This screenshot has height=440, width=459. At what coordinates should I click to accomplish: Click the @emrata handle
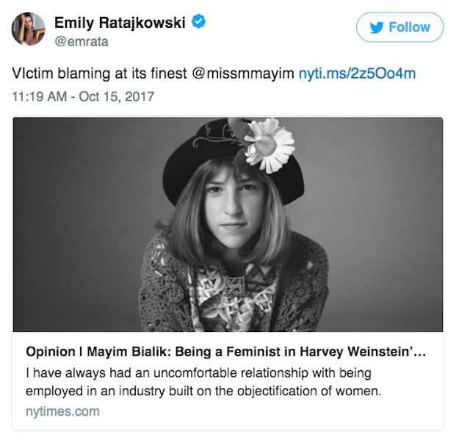pyautogui.click(x=82, y=42)
